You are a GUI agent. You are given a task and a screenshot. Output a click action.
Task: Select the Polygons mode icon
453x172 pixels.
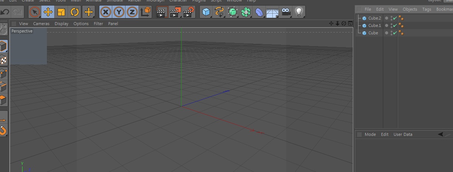point(3,100)
